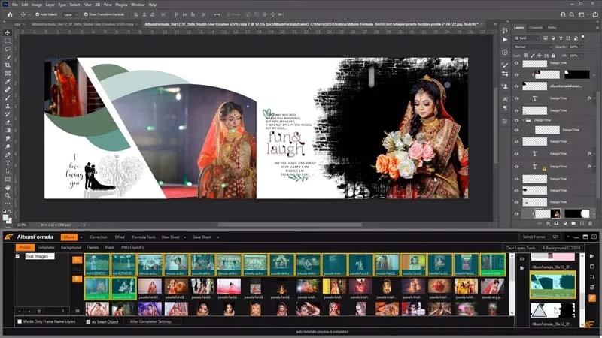
Task: Select the Brush tool
Action: [8, 98]
